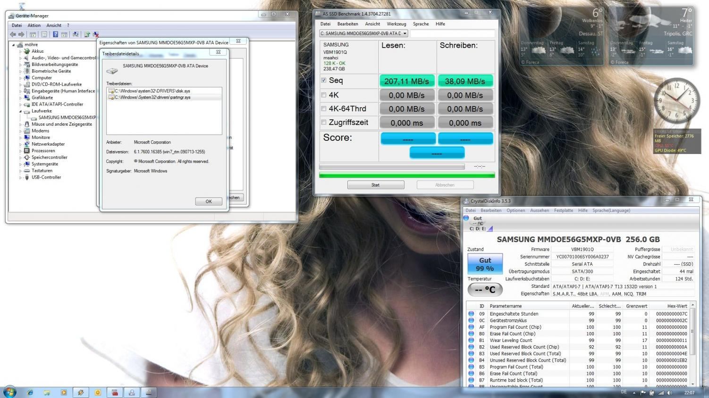Click the analog clock gadget
This screenshot has width=709, height=398.
(676, 101)
